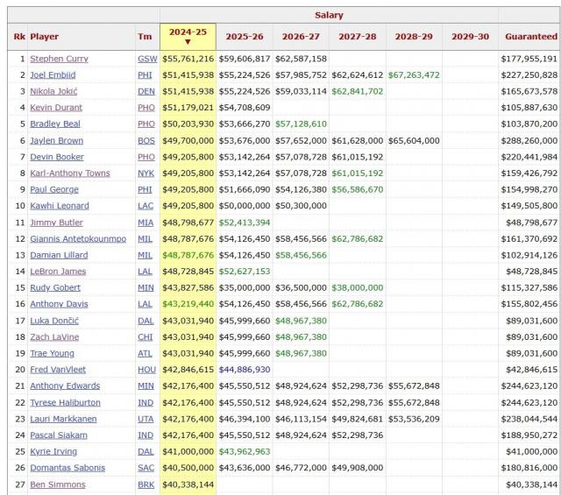Go to Nikola Jokić's profile

[x=53, y=91]
